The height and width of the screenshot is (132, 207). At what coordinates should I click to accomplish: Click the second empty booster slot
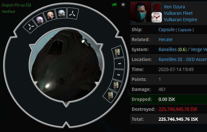pos(119,64)
